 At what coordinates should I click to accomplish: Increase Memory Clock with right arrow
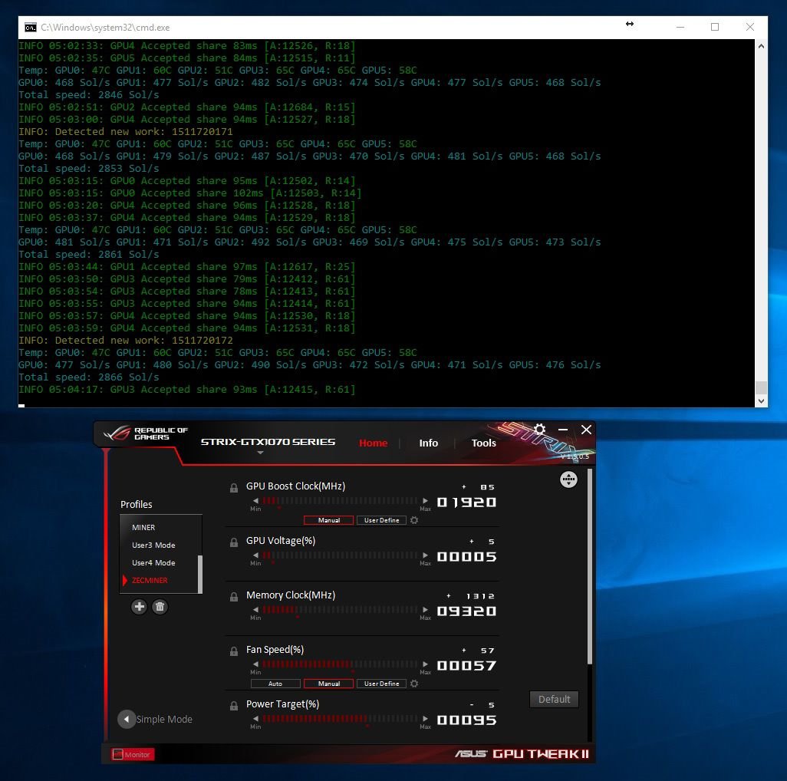[425, 609]
